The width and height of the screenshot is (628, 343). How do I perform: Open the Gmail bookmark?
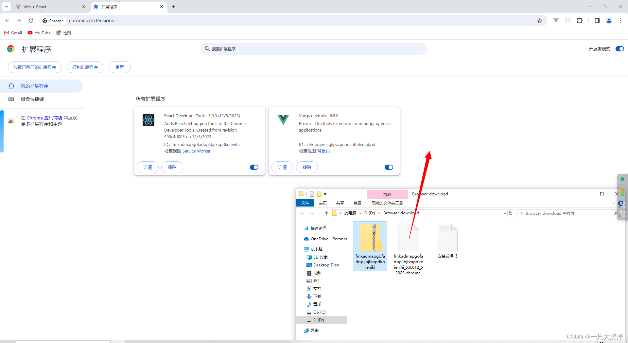(13, 33)
